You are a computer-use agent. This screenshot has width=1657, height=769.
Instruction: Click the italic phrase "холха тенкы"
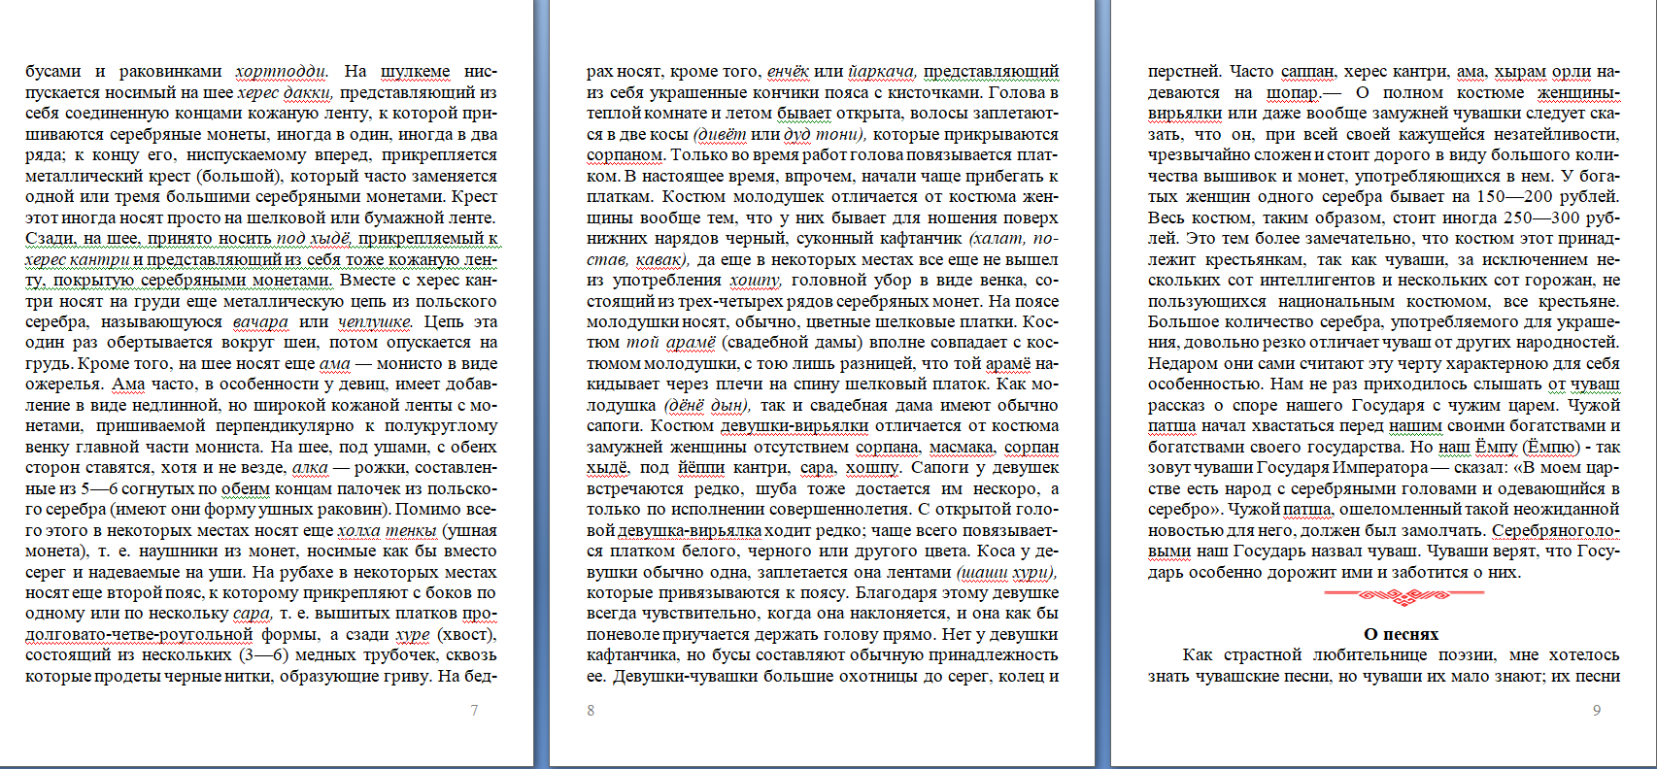[x=388, y=530]
